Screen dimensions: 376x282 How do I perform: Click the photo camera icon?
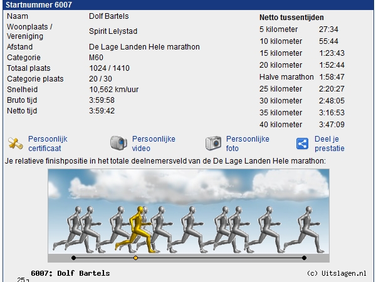coord(214,144)
